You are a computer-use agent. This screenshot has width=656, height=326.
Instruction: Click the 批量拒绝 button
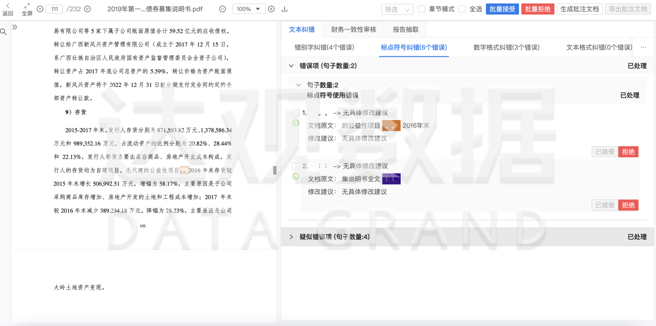[x=538, y=9]
